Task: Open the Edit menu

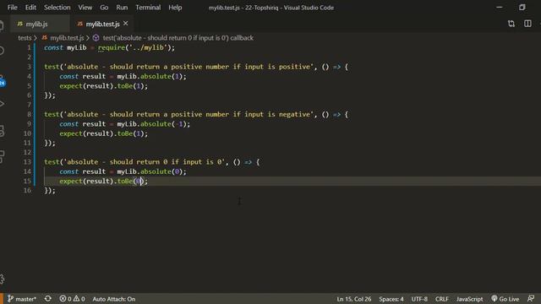Action: 30,8
